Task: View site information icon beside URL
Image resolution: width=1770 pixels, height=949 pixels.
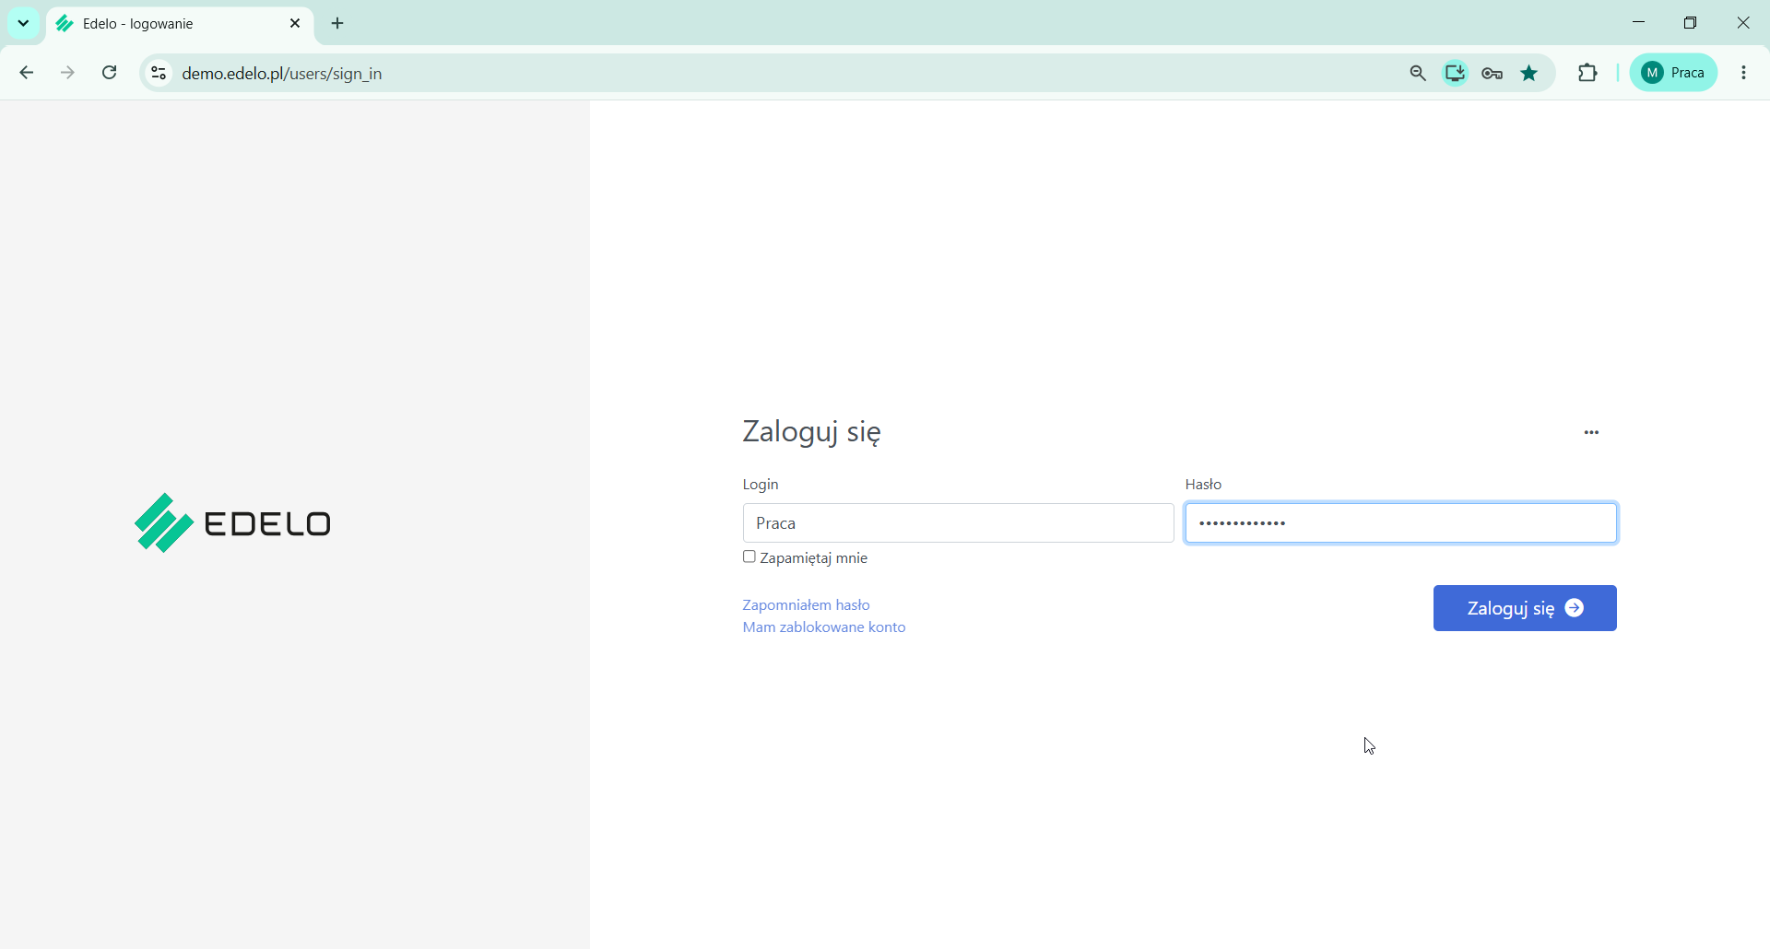Action: [x=159, y=73]
